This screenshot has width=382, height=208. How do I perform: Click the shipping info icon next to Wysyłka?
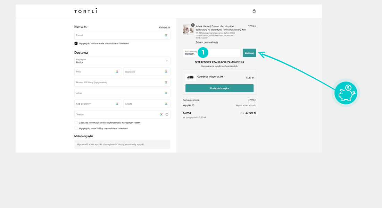(193, 105)
